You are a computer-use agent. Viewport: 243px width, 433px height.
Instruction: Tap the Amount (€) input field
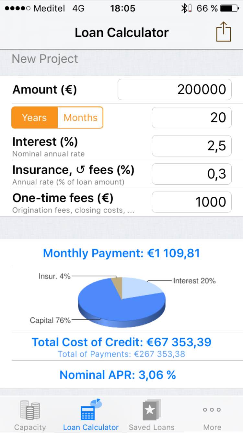[x=174, y=89]
